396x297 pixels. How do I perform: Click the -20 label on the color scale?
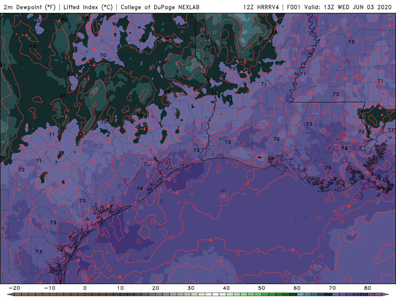(x=14, y=288)
